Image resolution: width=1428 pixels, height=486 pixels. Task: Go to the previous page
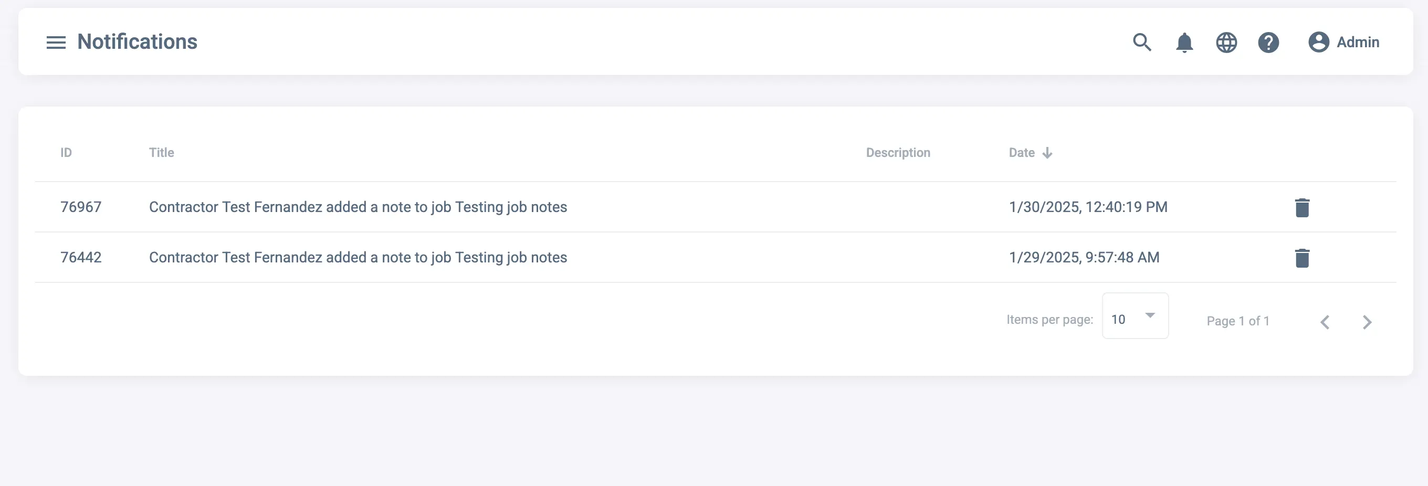(x=1325, y=322)
